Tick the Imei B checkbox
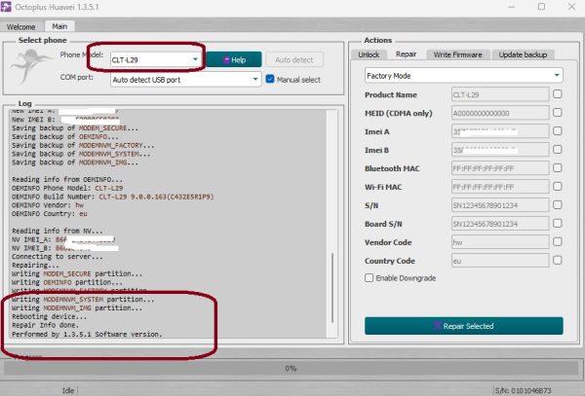Viewport: 585px width, 396px height. click(x=558, y=150)
